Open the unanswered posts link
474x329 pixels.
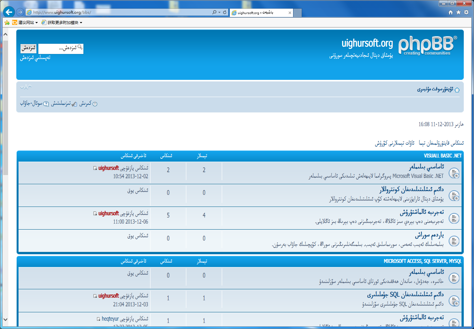(441, 143)
